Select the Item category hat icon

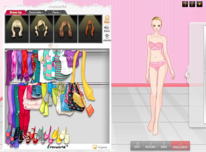[107, 29]
